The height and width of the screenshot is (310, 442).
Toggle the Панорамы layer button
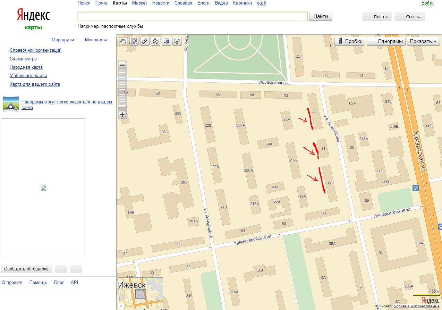tap(386, 41)
